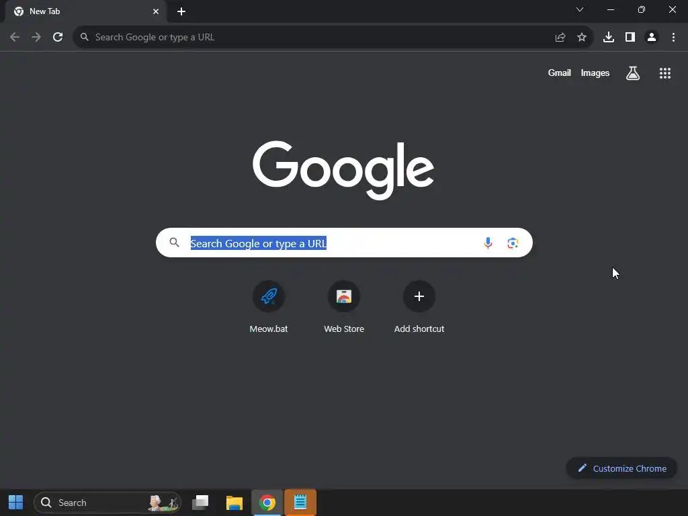Image resolution: width=688 pixels, height=516 pixels.
Task: Go to Google Images
Action: click(x=595, y=73)
